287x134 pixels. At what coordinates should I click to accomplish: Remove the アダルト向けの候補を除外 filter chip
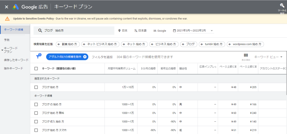[85, 57]
